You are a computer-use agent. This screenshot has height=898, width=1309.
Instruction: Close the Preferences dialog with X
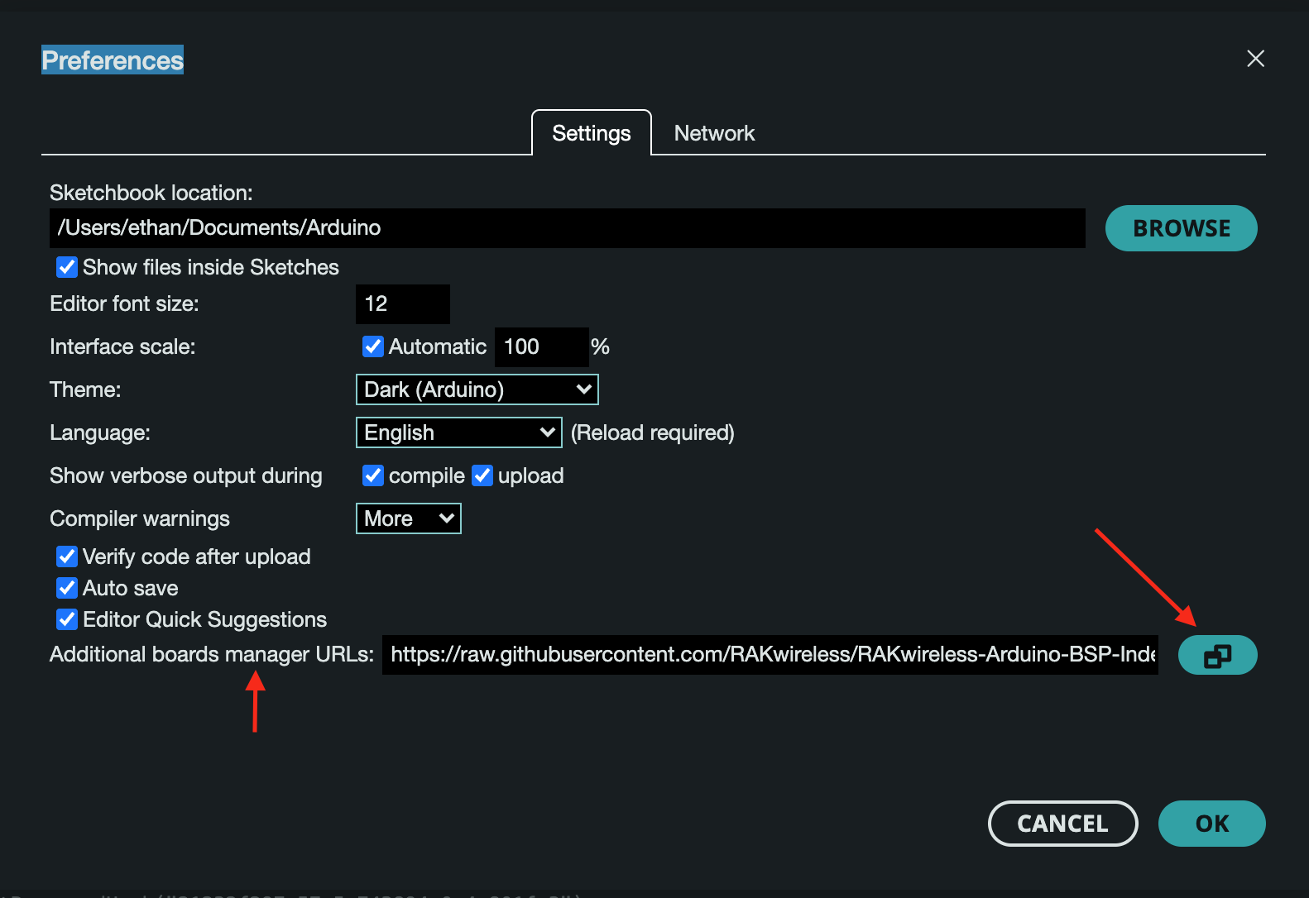click(1255, 59)
